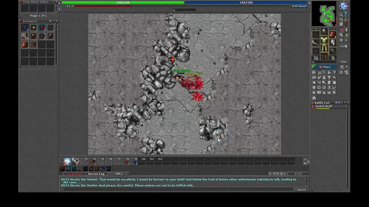Click the blue mana bar
Viewport: 369px width, 207px height.
coord(246,3)
